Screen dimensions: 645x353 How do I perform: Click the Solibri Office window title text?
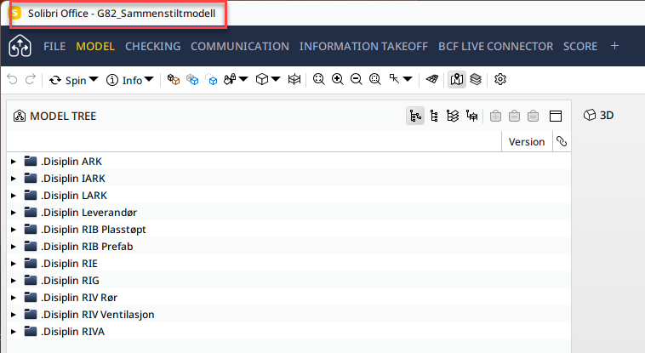tap(122, 14)
